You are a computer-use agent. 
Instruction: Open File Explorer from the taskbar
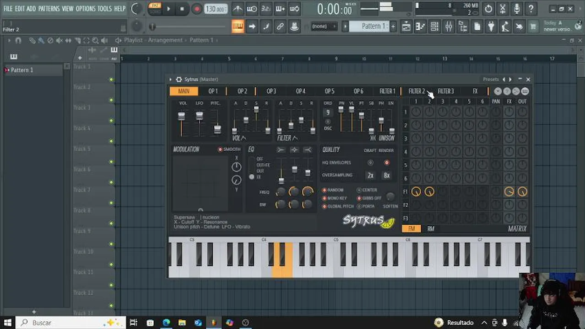point(182,323)
